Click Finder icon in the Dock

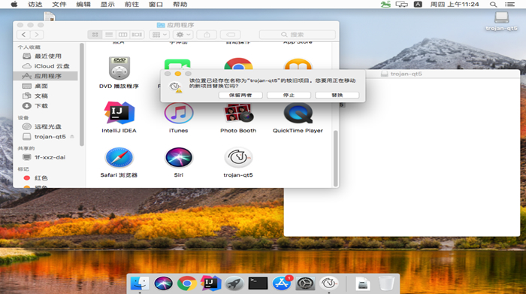[x=140, y=283]
